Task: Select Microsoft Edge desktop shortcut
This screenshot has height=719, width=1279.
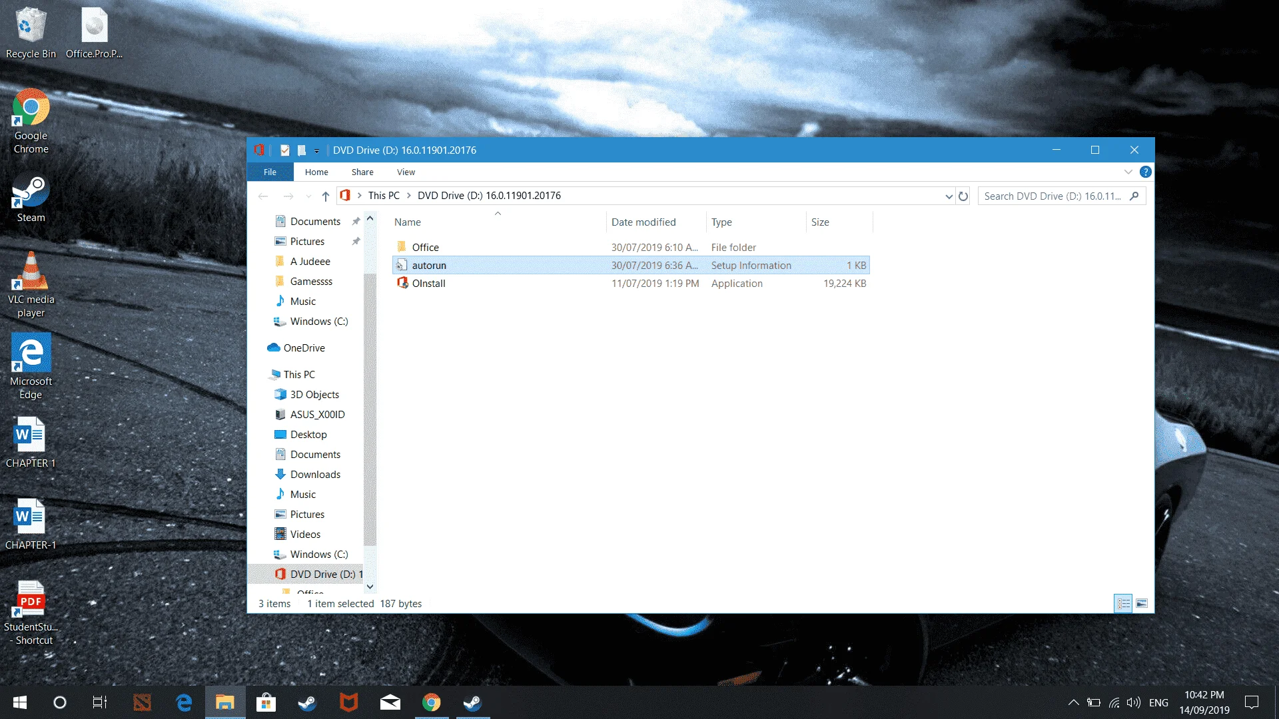Action: [x=31, y=367]
